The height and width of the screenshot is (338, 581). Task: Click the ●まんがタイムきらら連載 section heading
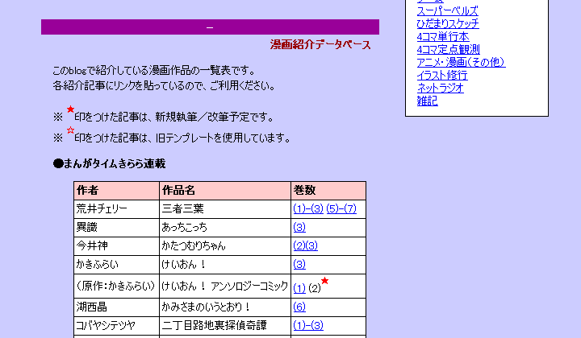(x=109, y=163)
